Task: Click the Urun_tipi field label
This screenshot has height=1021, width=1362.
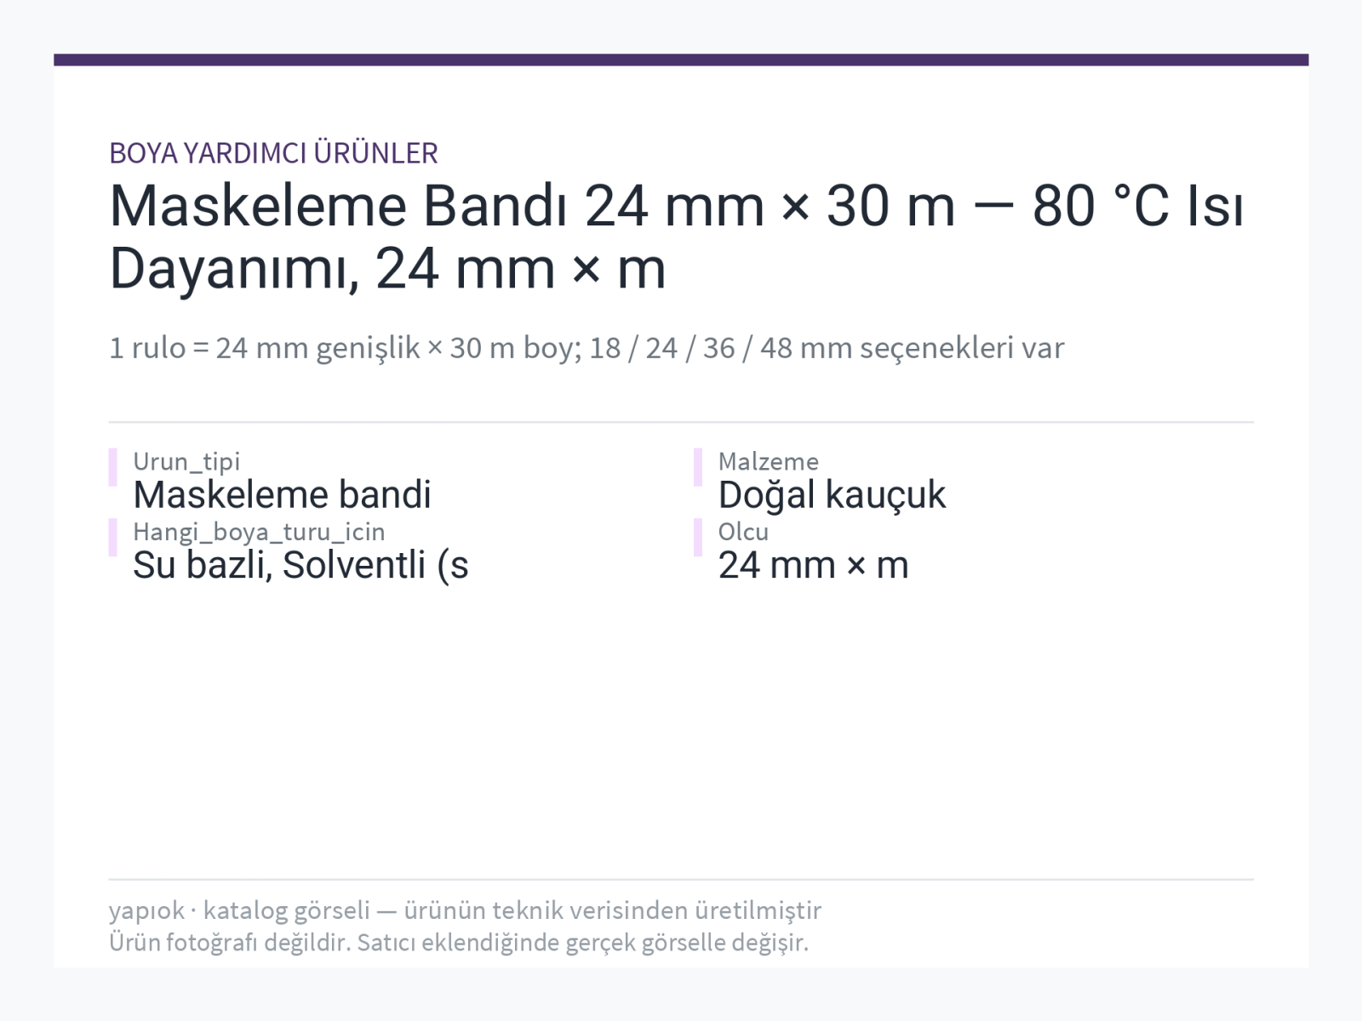Action: 186,462
